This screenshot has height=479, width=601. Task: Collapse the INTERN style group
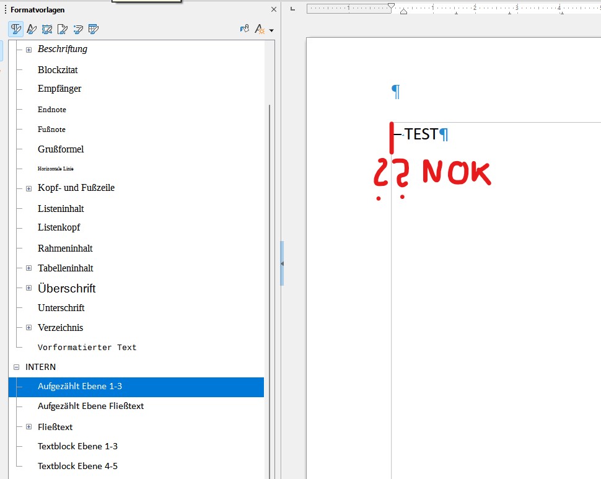point(17,367)
